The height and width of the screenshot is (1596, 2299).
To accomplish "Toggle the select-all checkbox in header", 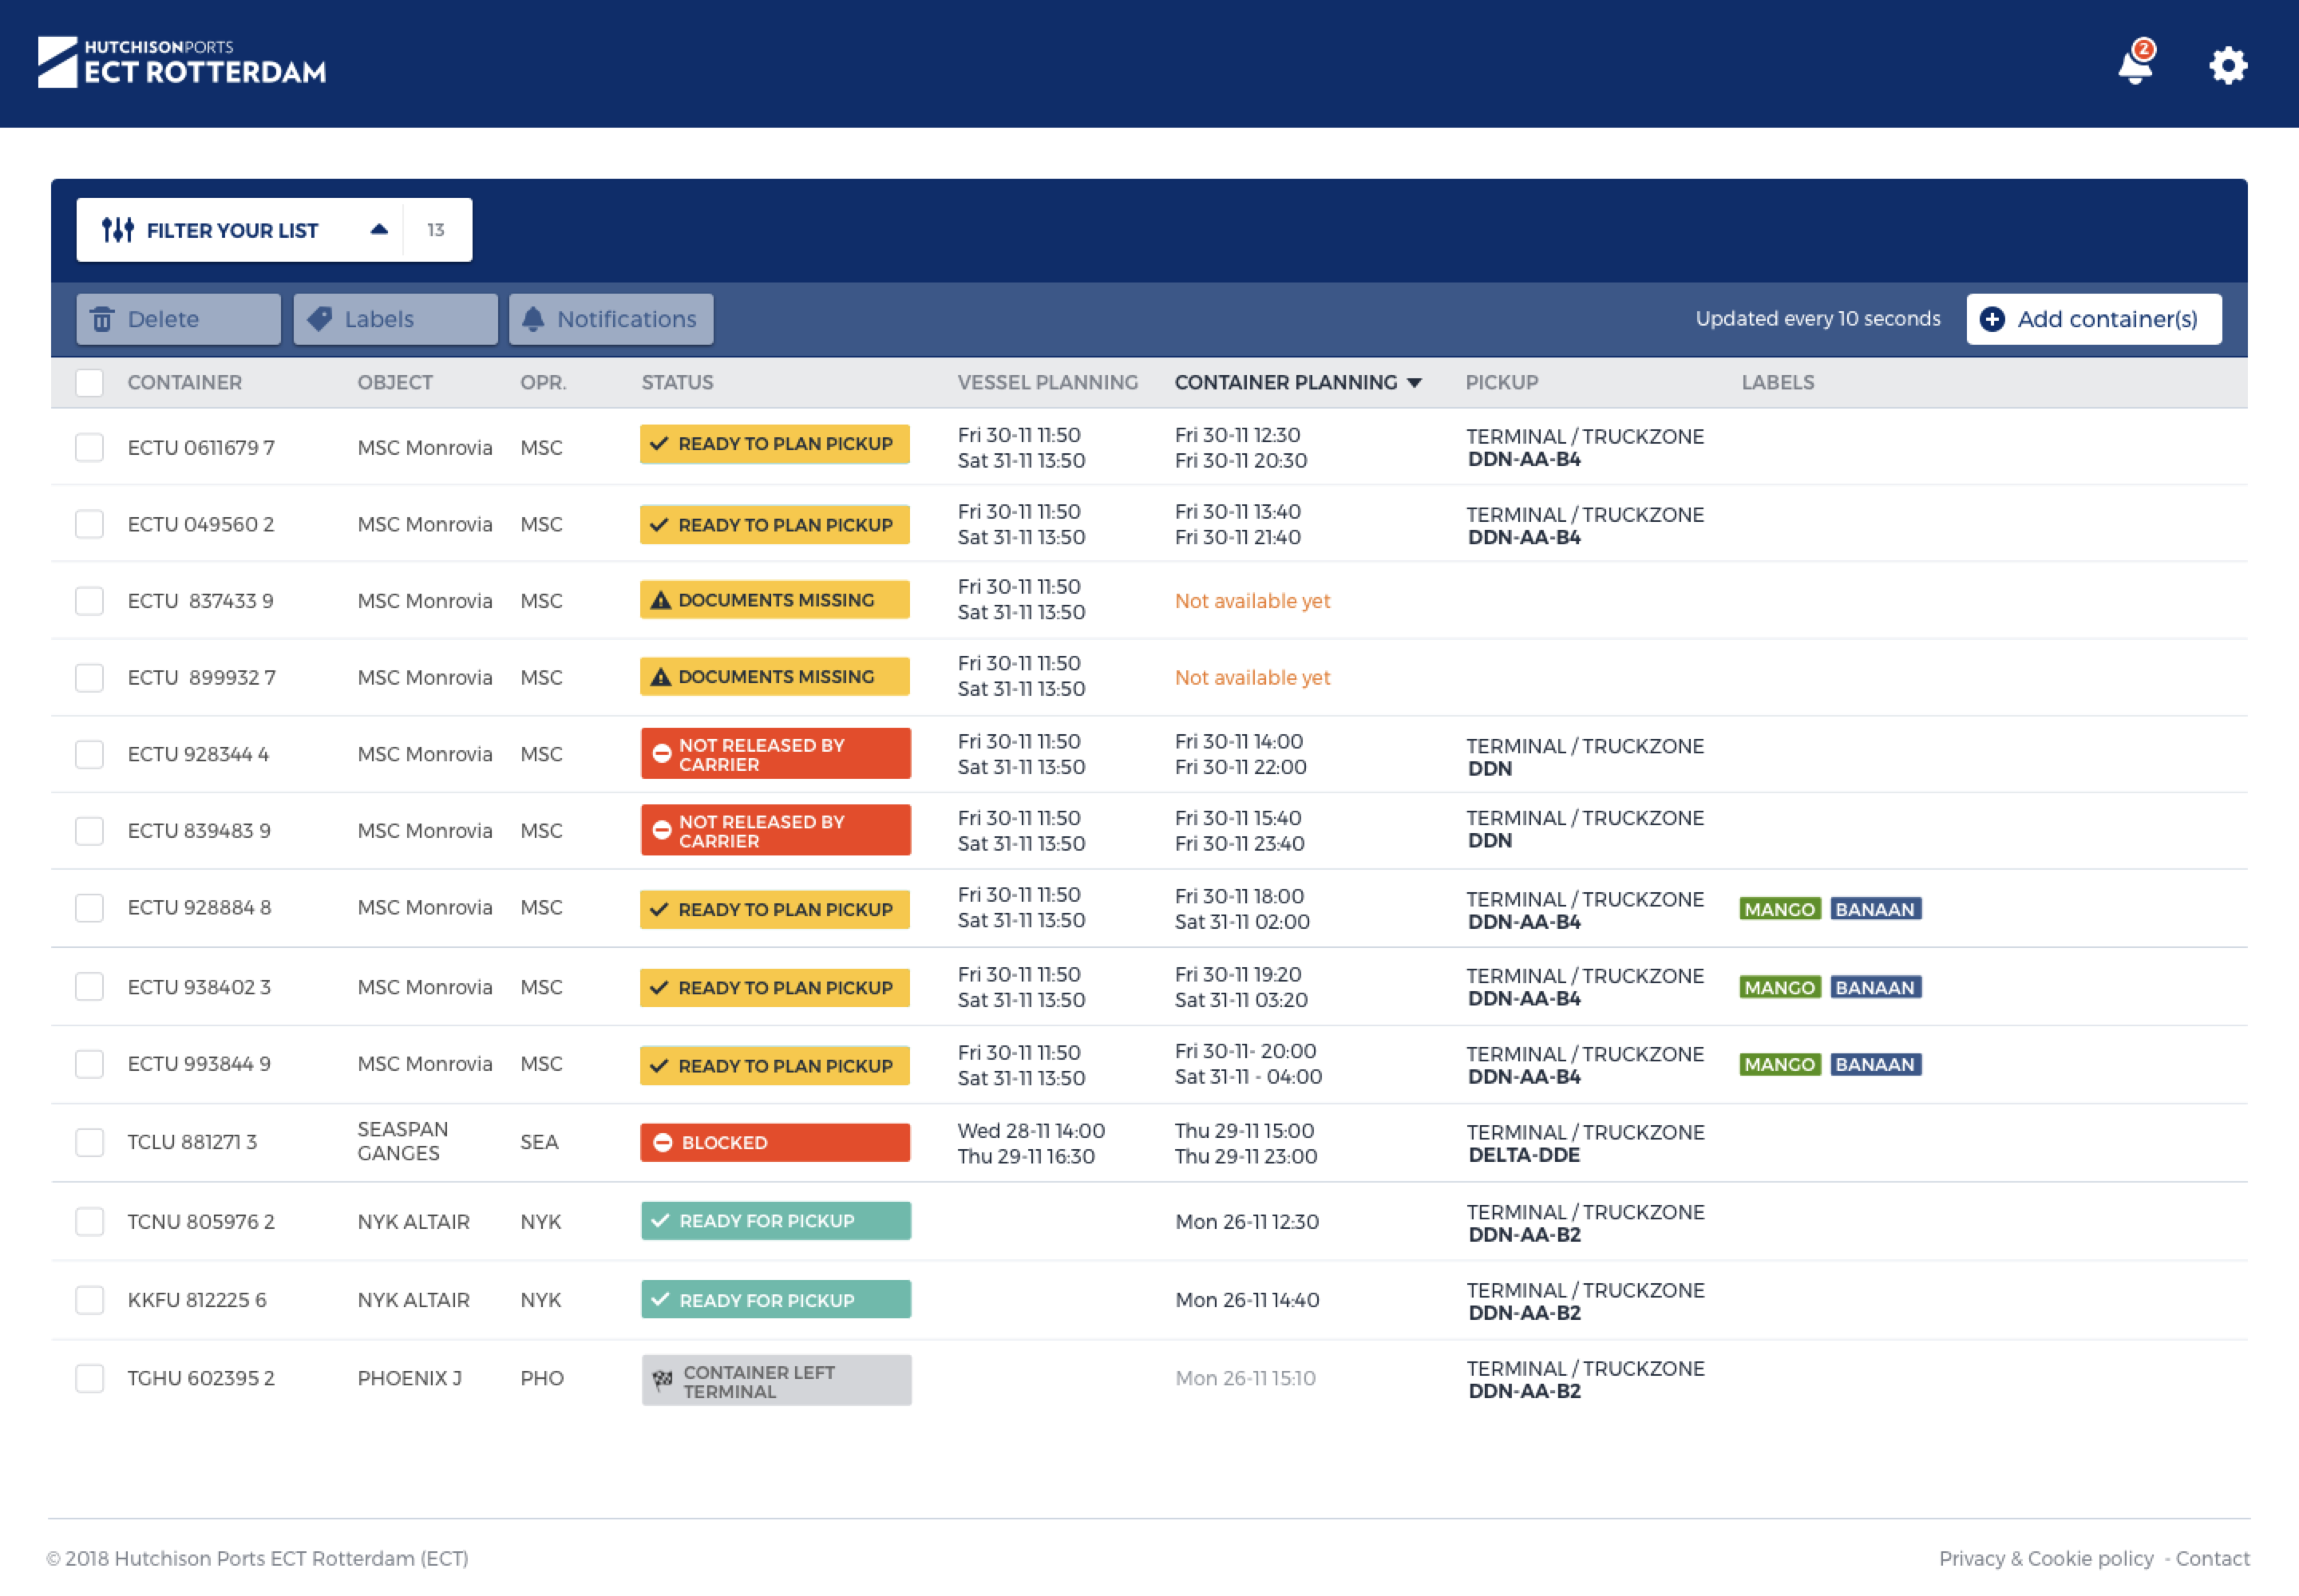I will click(x=89, y=383).
